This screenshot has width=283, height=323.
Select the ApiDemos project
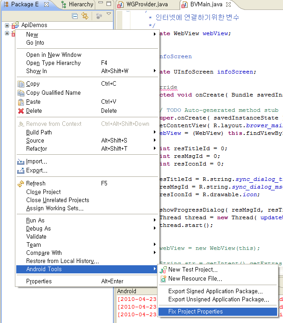(34, 25)
